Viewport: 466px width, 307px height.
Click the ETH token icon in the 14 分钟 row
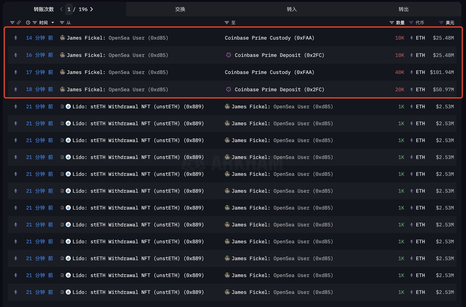pyautogui.click(x=412, y=38)
